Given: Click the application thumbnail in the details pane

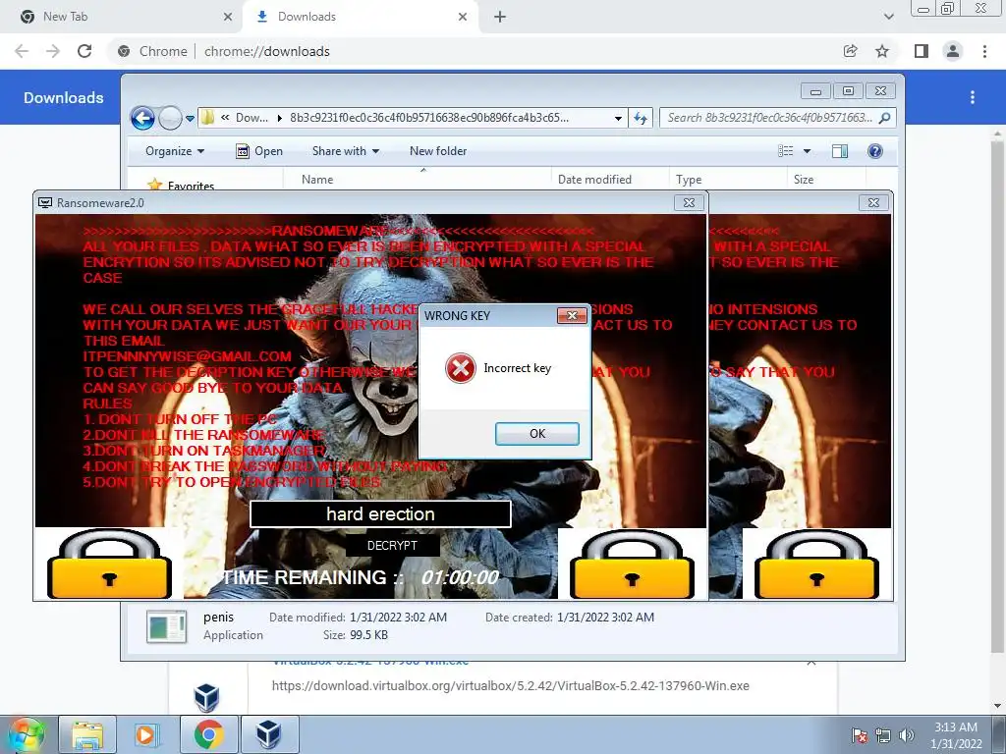Looking at the screenshot, I should pos(167,626).
